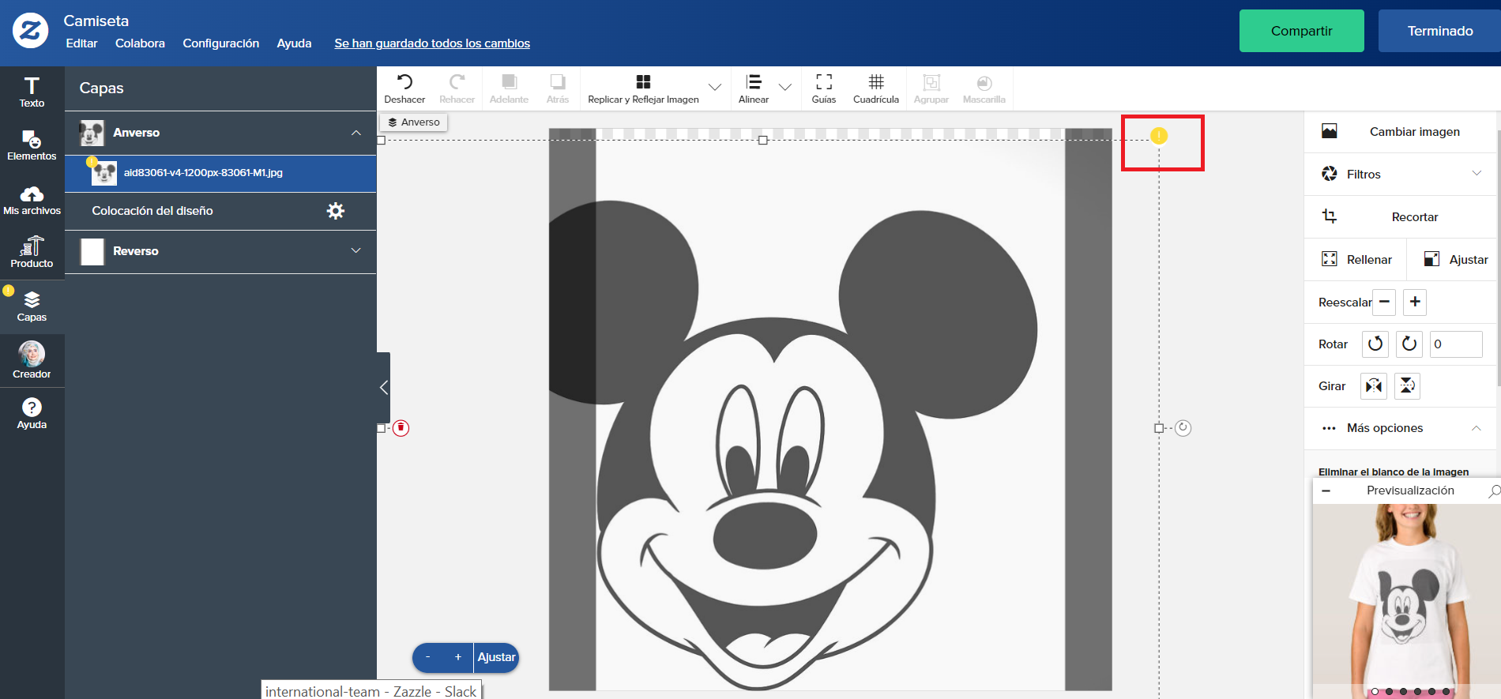This screenshot has height=699, width=1501.
Task: Select the first preview carousel dot
Action: click(1375, 692)
